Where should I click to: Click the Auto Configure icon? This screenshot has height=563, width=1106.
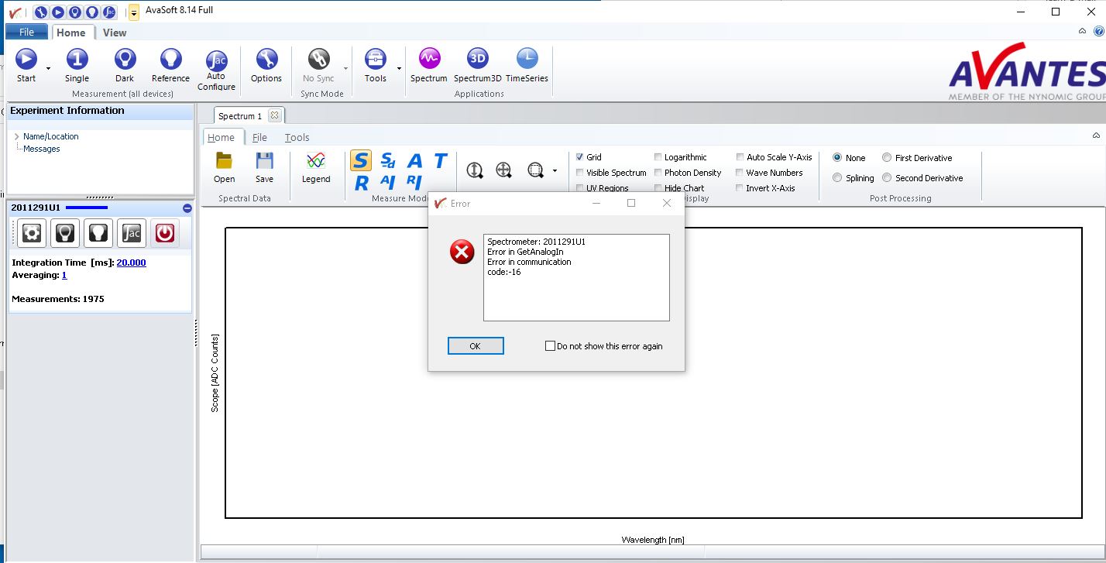[216, 60]
